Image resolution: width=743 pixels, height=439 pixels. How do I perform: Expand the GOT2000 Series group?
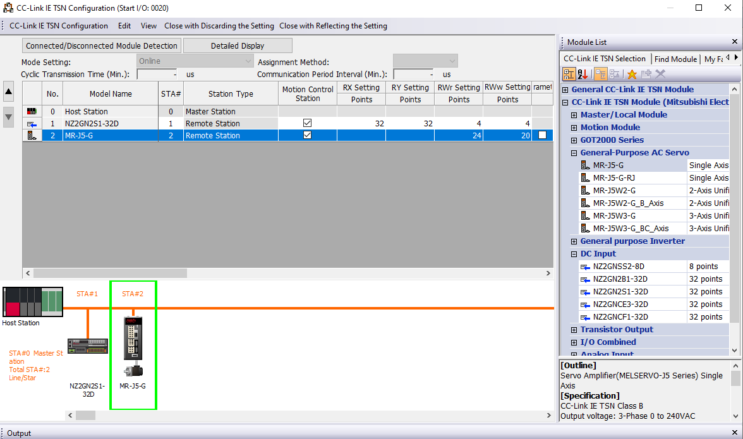point(574,140)
